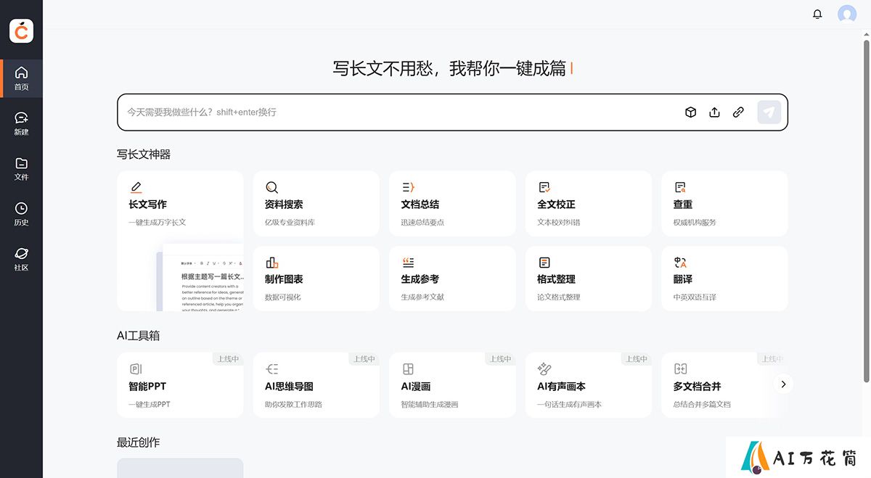The height and width of the screenshot is (478, 871).
Task: Click the 翻译 icon
Action: [x=680, y=262]
